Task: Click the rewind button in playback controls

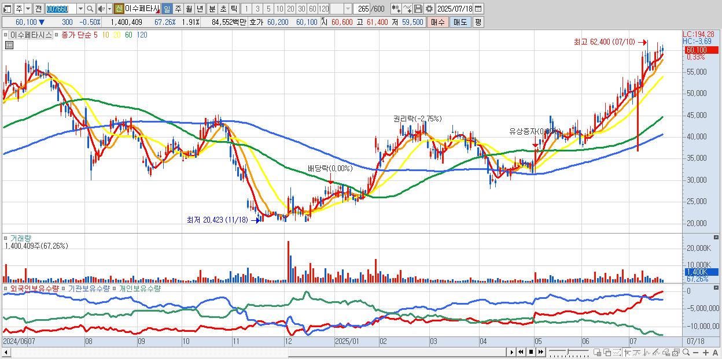Action: [x=521, y=352]
